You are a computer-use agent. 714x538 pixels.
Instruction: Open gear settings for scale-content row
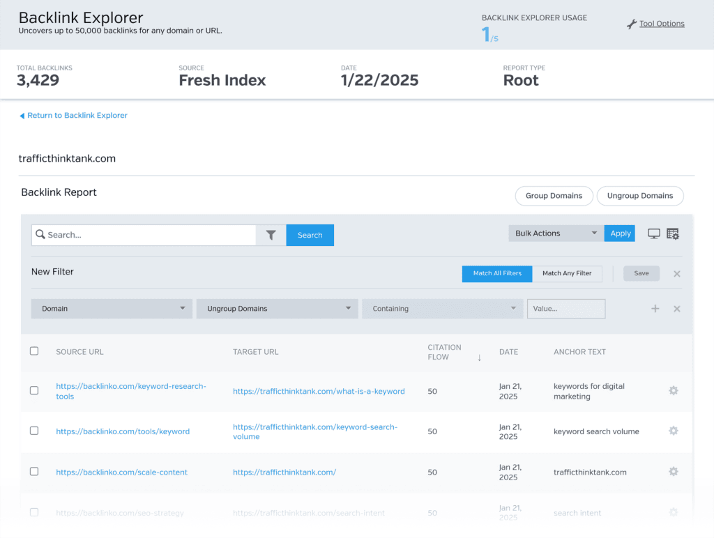click(x=673, y=472)
